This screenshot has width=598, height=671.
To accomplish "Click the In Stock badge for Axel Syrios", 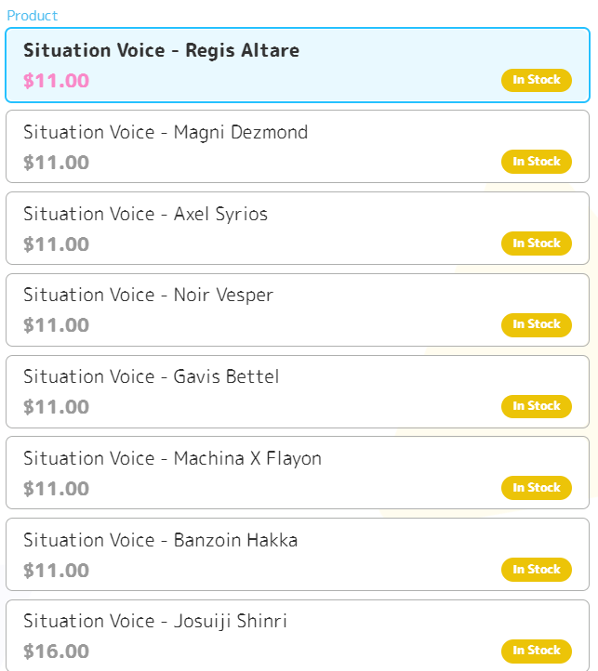I will (537, 243).
